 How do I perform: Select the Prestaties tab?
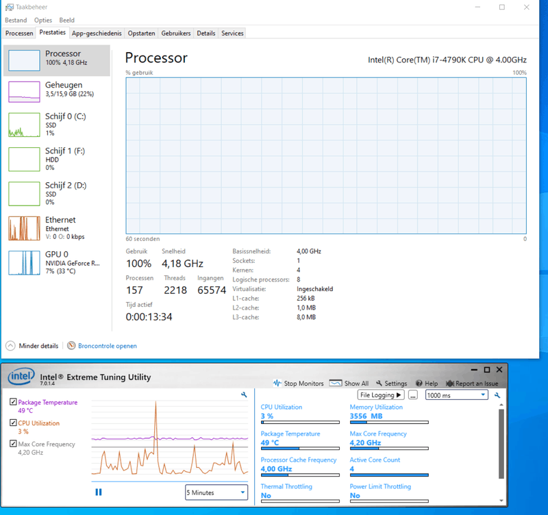(53, 32)
